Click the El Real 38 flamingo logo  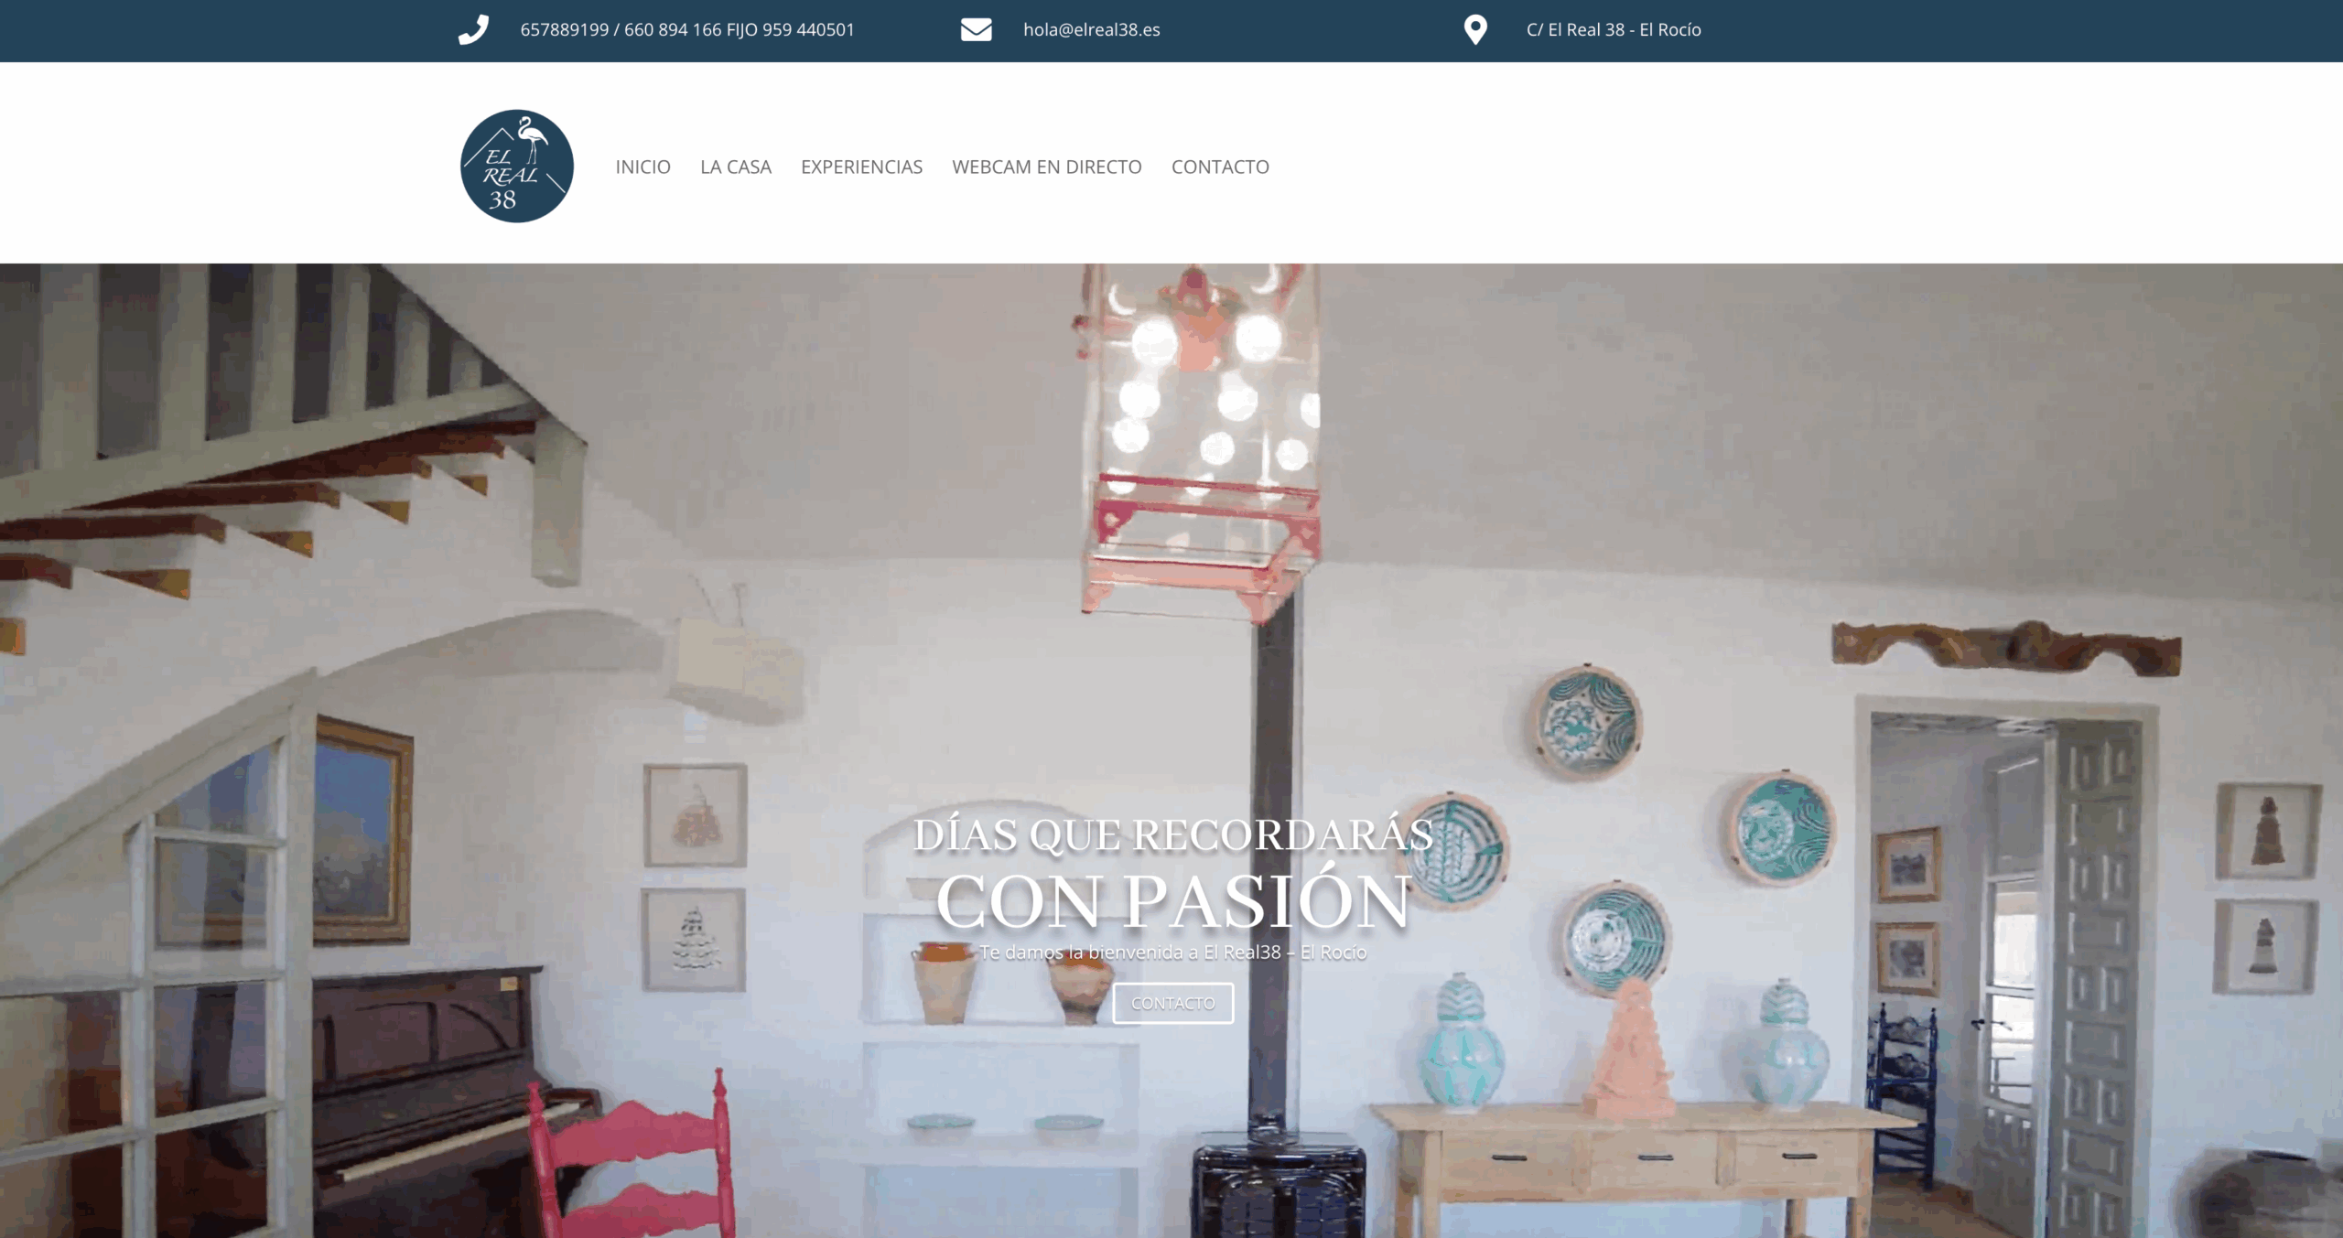517,166
